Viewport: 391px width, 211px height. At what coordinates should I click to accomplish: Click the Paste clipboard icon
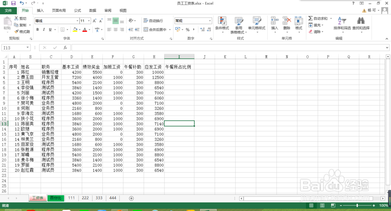coord(7,22)
